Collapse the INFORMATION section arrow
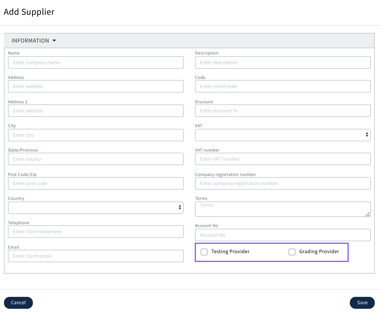Screen dimensions: 381x319 tap(54, 41)
